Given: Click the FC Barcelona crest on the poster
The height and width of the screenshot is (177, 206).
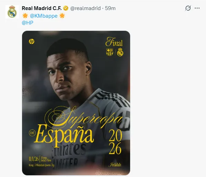Looking at the screenshot, I should point(110,52).
